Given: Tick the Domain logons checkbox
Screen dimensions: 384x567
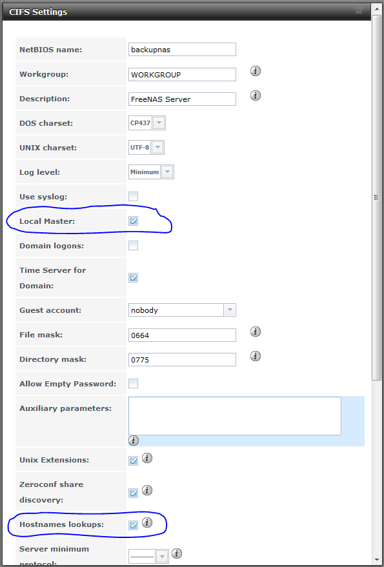Looking at the screenshot, I should (x=133, y=246).
